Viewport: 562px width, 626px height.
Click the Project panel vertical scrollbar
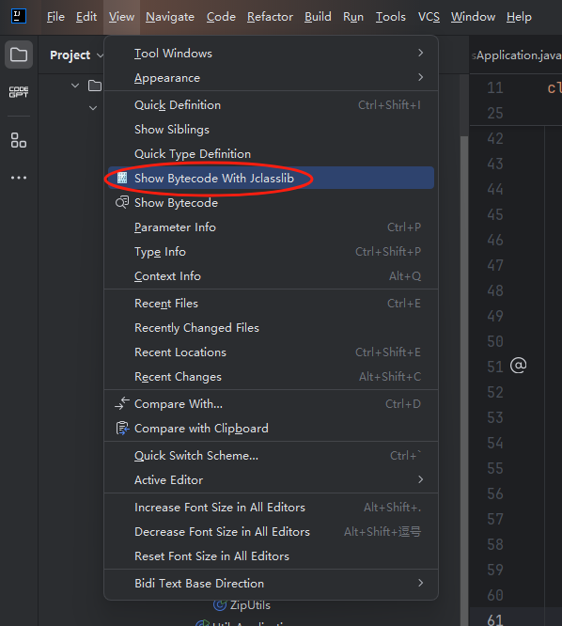pos(463,380)
